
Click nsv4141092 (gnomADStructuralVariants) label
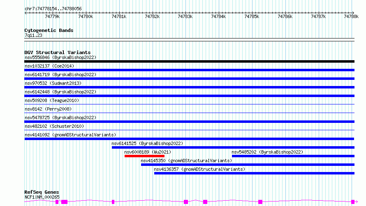(x=70, y=135)
